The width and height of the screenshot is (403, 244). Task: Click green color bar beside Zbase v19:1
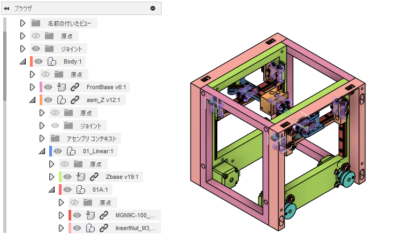pos(60,177)
